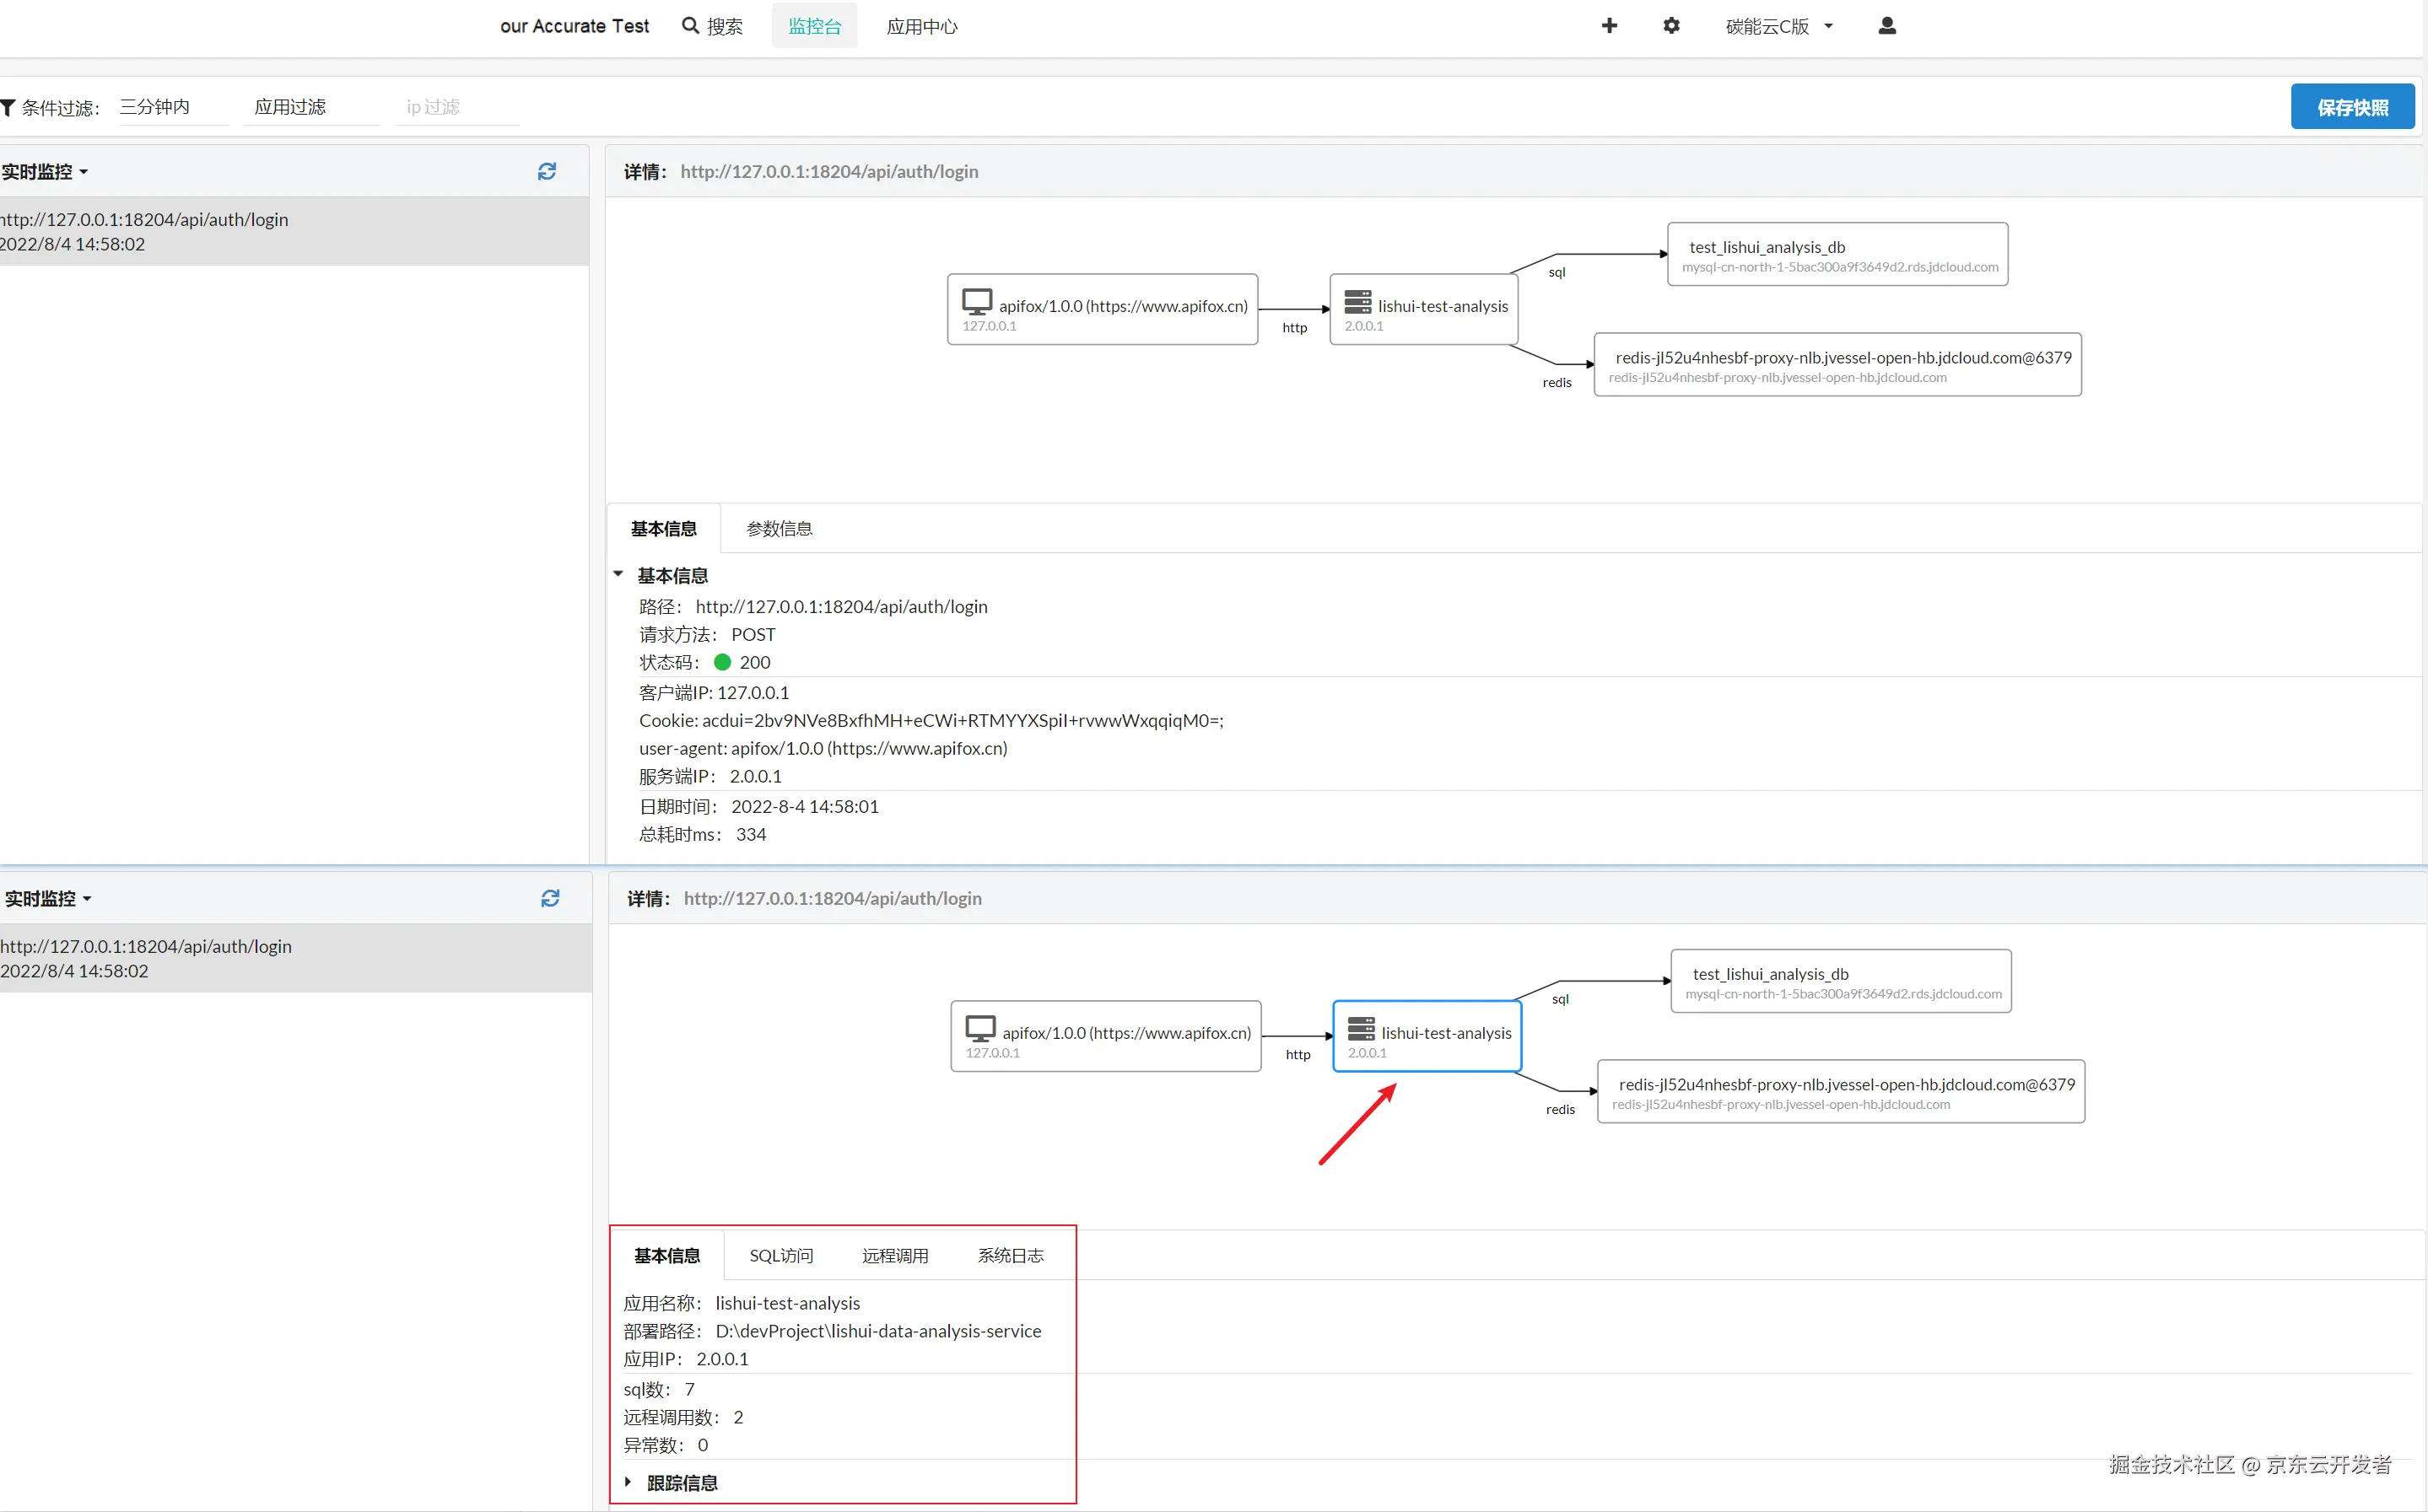Click the ip过滤 input field
Image resolution: width=2428 pixels, height=1512 pixels.
tap(457, 107)
